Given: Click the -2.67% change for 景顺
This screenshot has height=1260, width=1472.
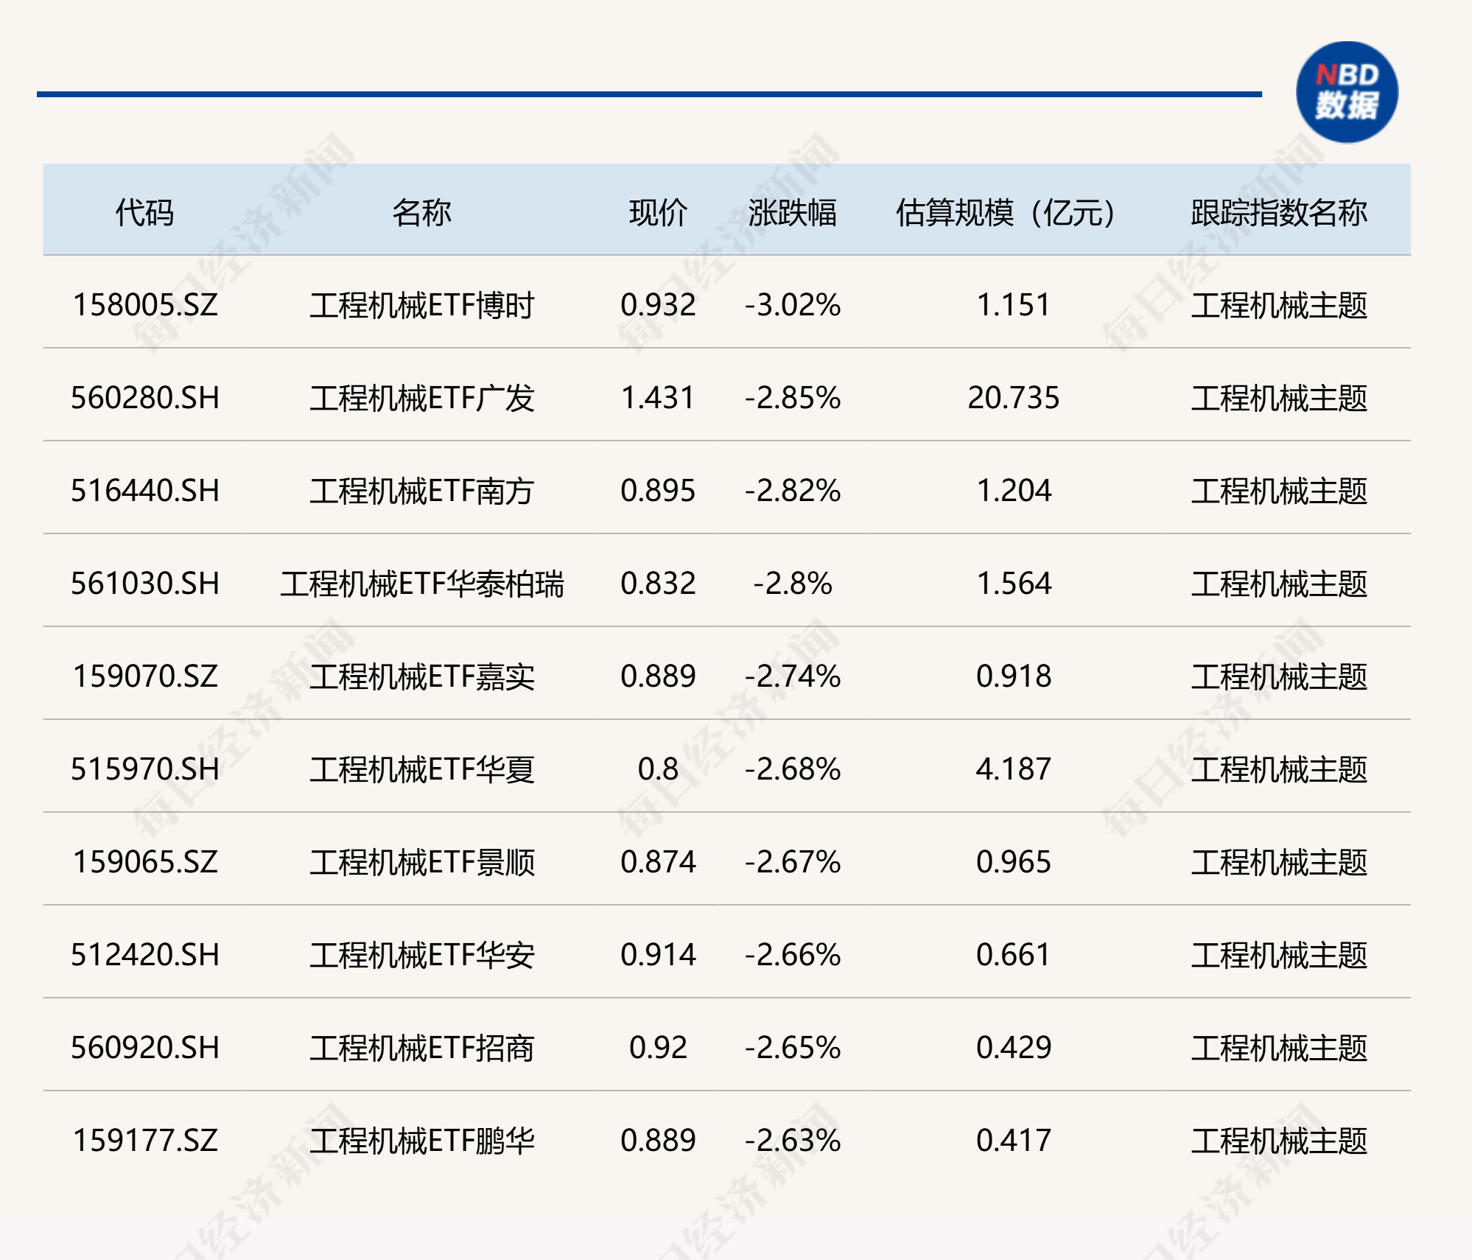Looking at the screenshot, I should tap(793, 862).
